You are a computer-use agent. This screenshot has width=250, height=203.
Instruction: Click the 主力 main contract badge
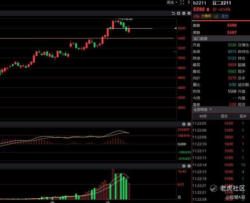coord(225,16)
